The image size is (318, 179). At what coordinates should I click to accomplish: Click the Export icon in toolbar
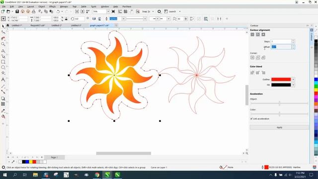tap(82, 11)
